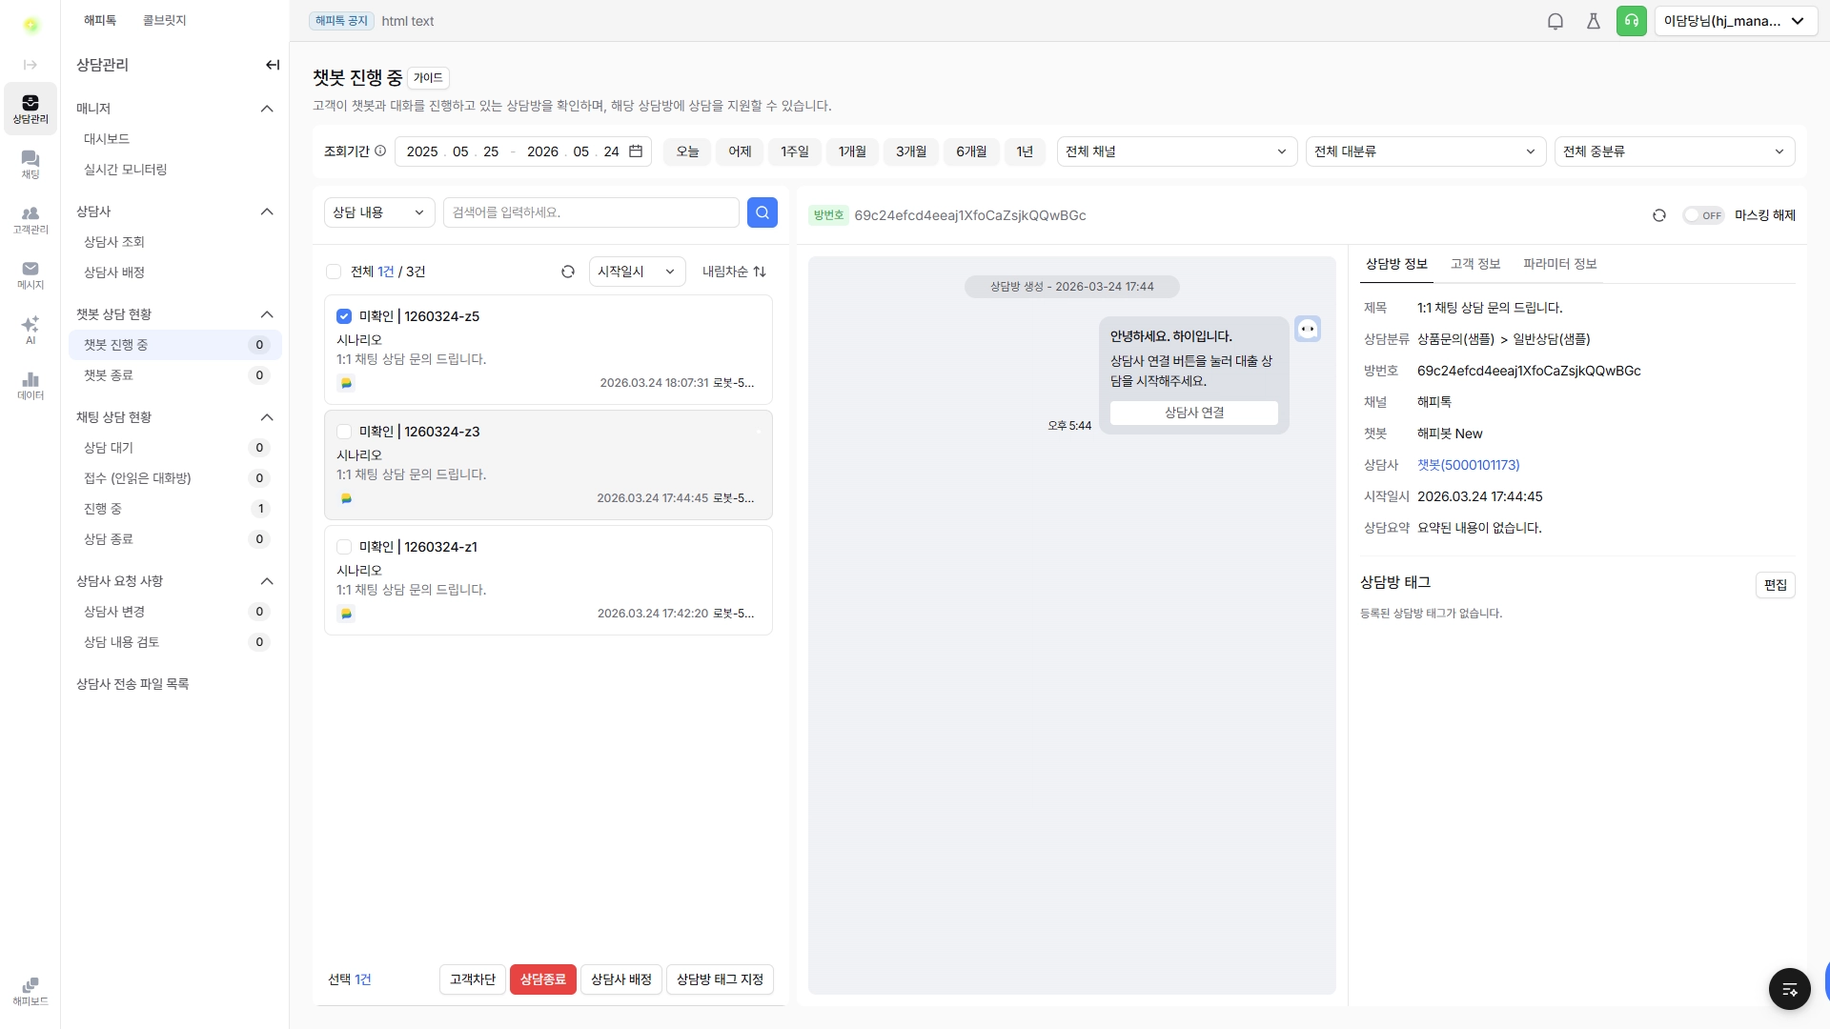Open the notifications bell icon
The image size is (1830, 1029).
[1555, 21]
